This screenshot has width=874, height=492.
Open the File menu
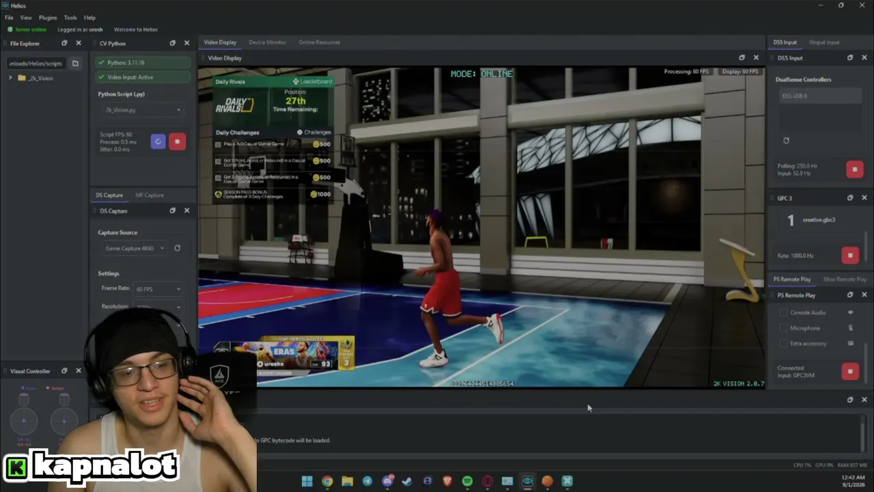(x=9, y=18)
